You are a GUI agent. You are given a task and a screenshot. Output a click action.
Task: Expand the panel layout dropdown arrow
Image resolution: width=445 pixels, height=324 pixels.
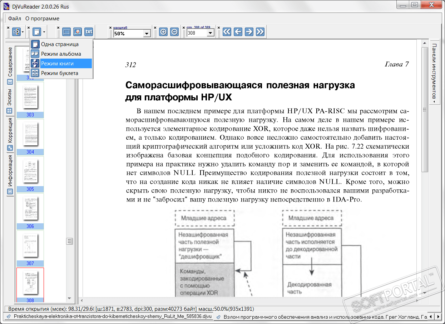click(23, 32)
